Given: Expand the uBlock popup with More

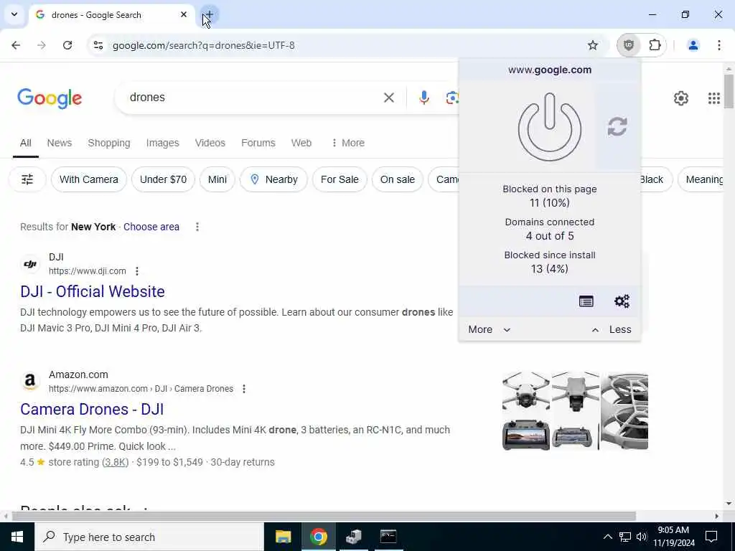Looking at the screenshot, I should click(489, 329).
